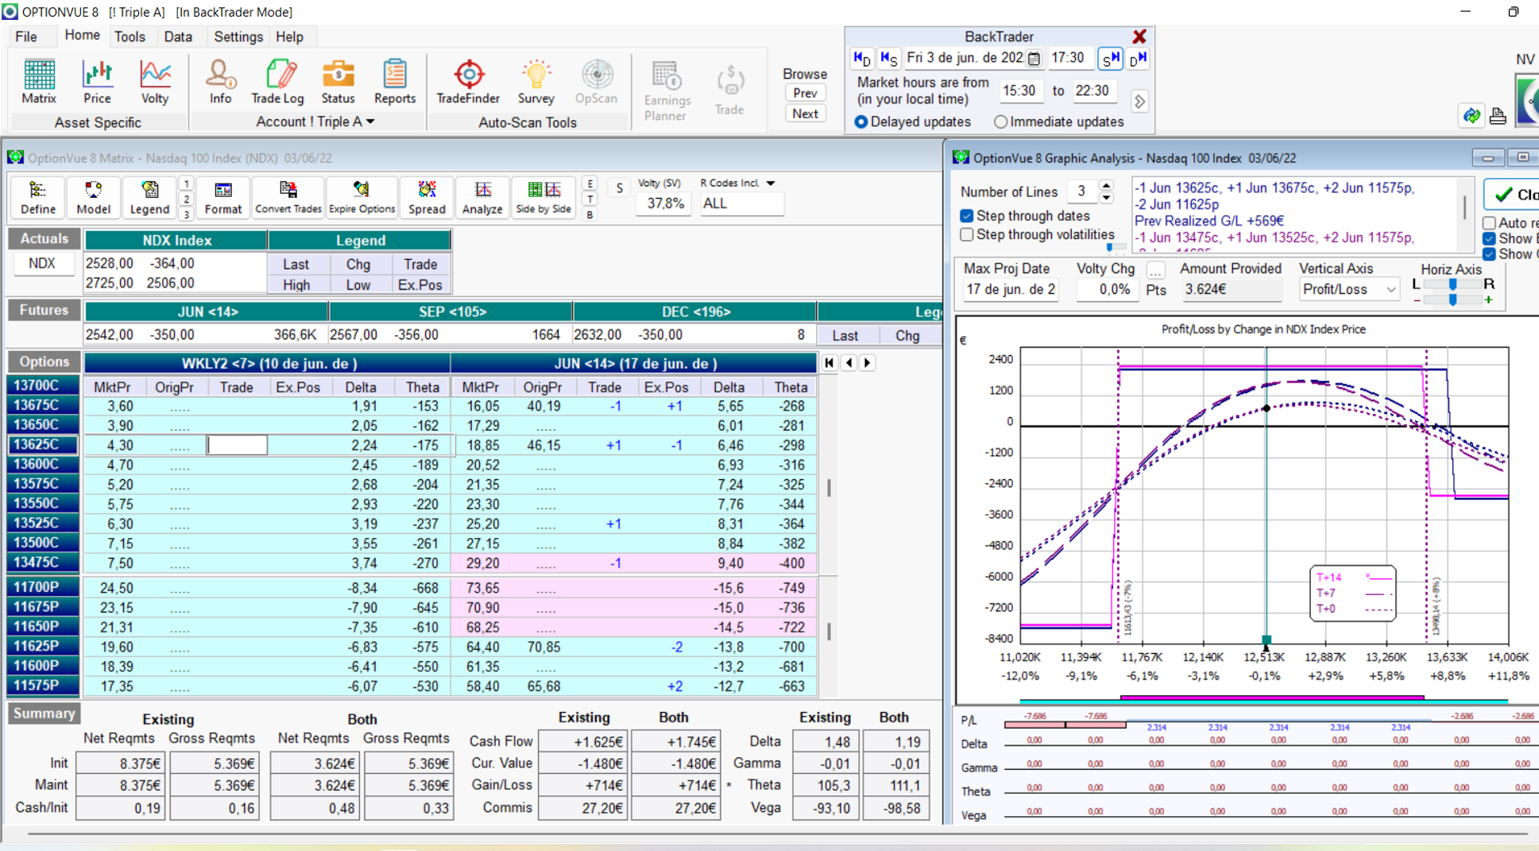Open the File menu
1539x851 pixels.
[x=26, y=37]
